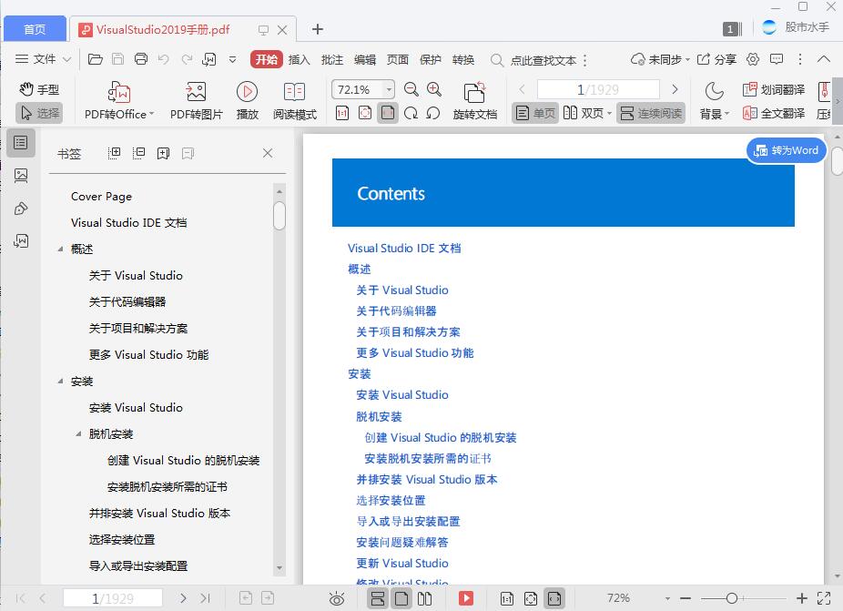Adjust the zoom slider handle in status bar
Screen dimensions: 843x611
tap(731, 598)
